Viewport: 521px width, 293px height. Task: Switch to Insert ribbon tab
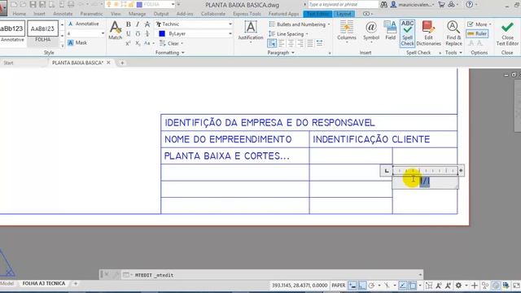pyautogui.click(x=39, y=14)
